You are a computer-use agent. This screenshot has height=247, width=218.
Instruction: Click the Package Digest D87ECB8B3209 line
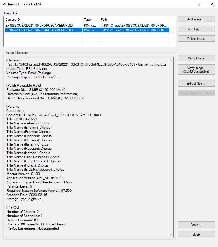(x=33, y=77)
